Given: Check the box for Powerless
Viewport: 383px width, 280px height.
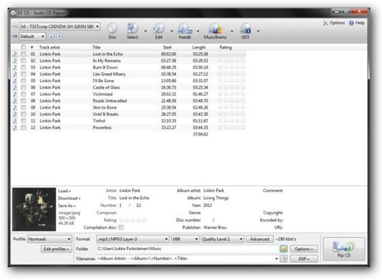Looking at the screenshot, I should click(x=23, y=127).
